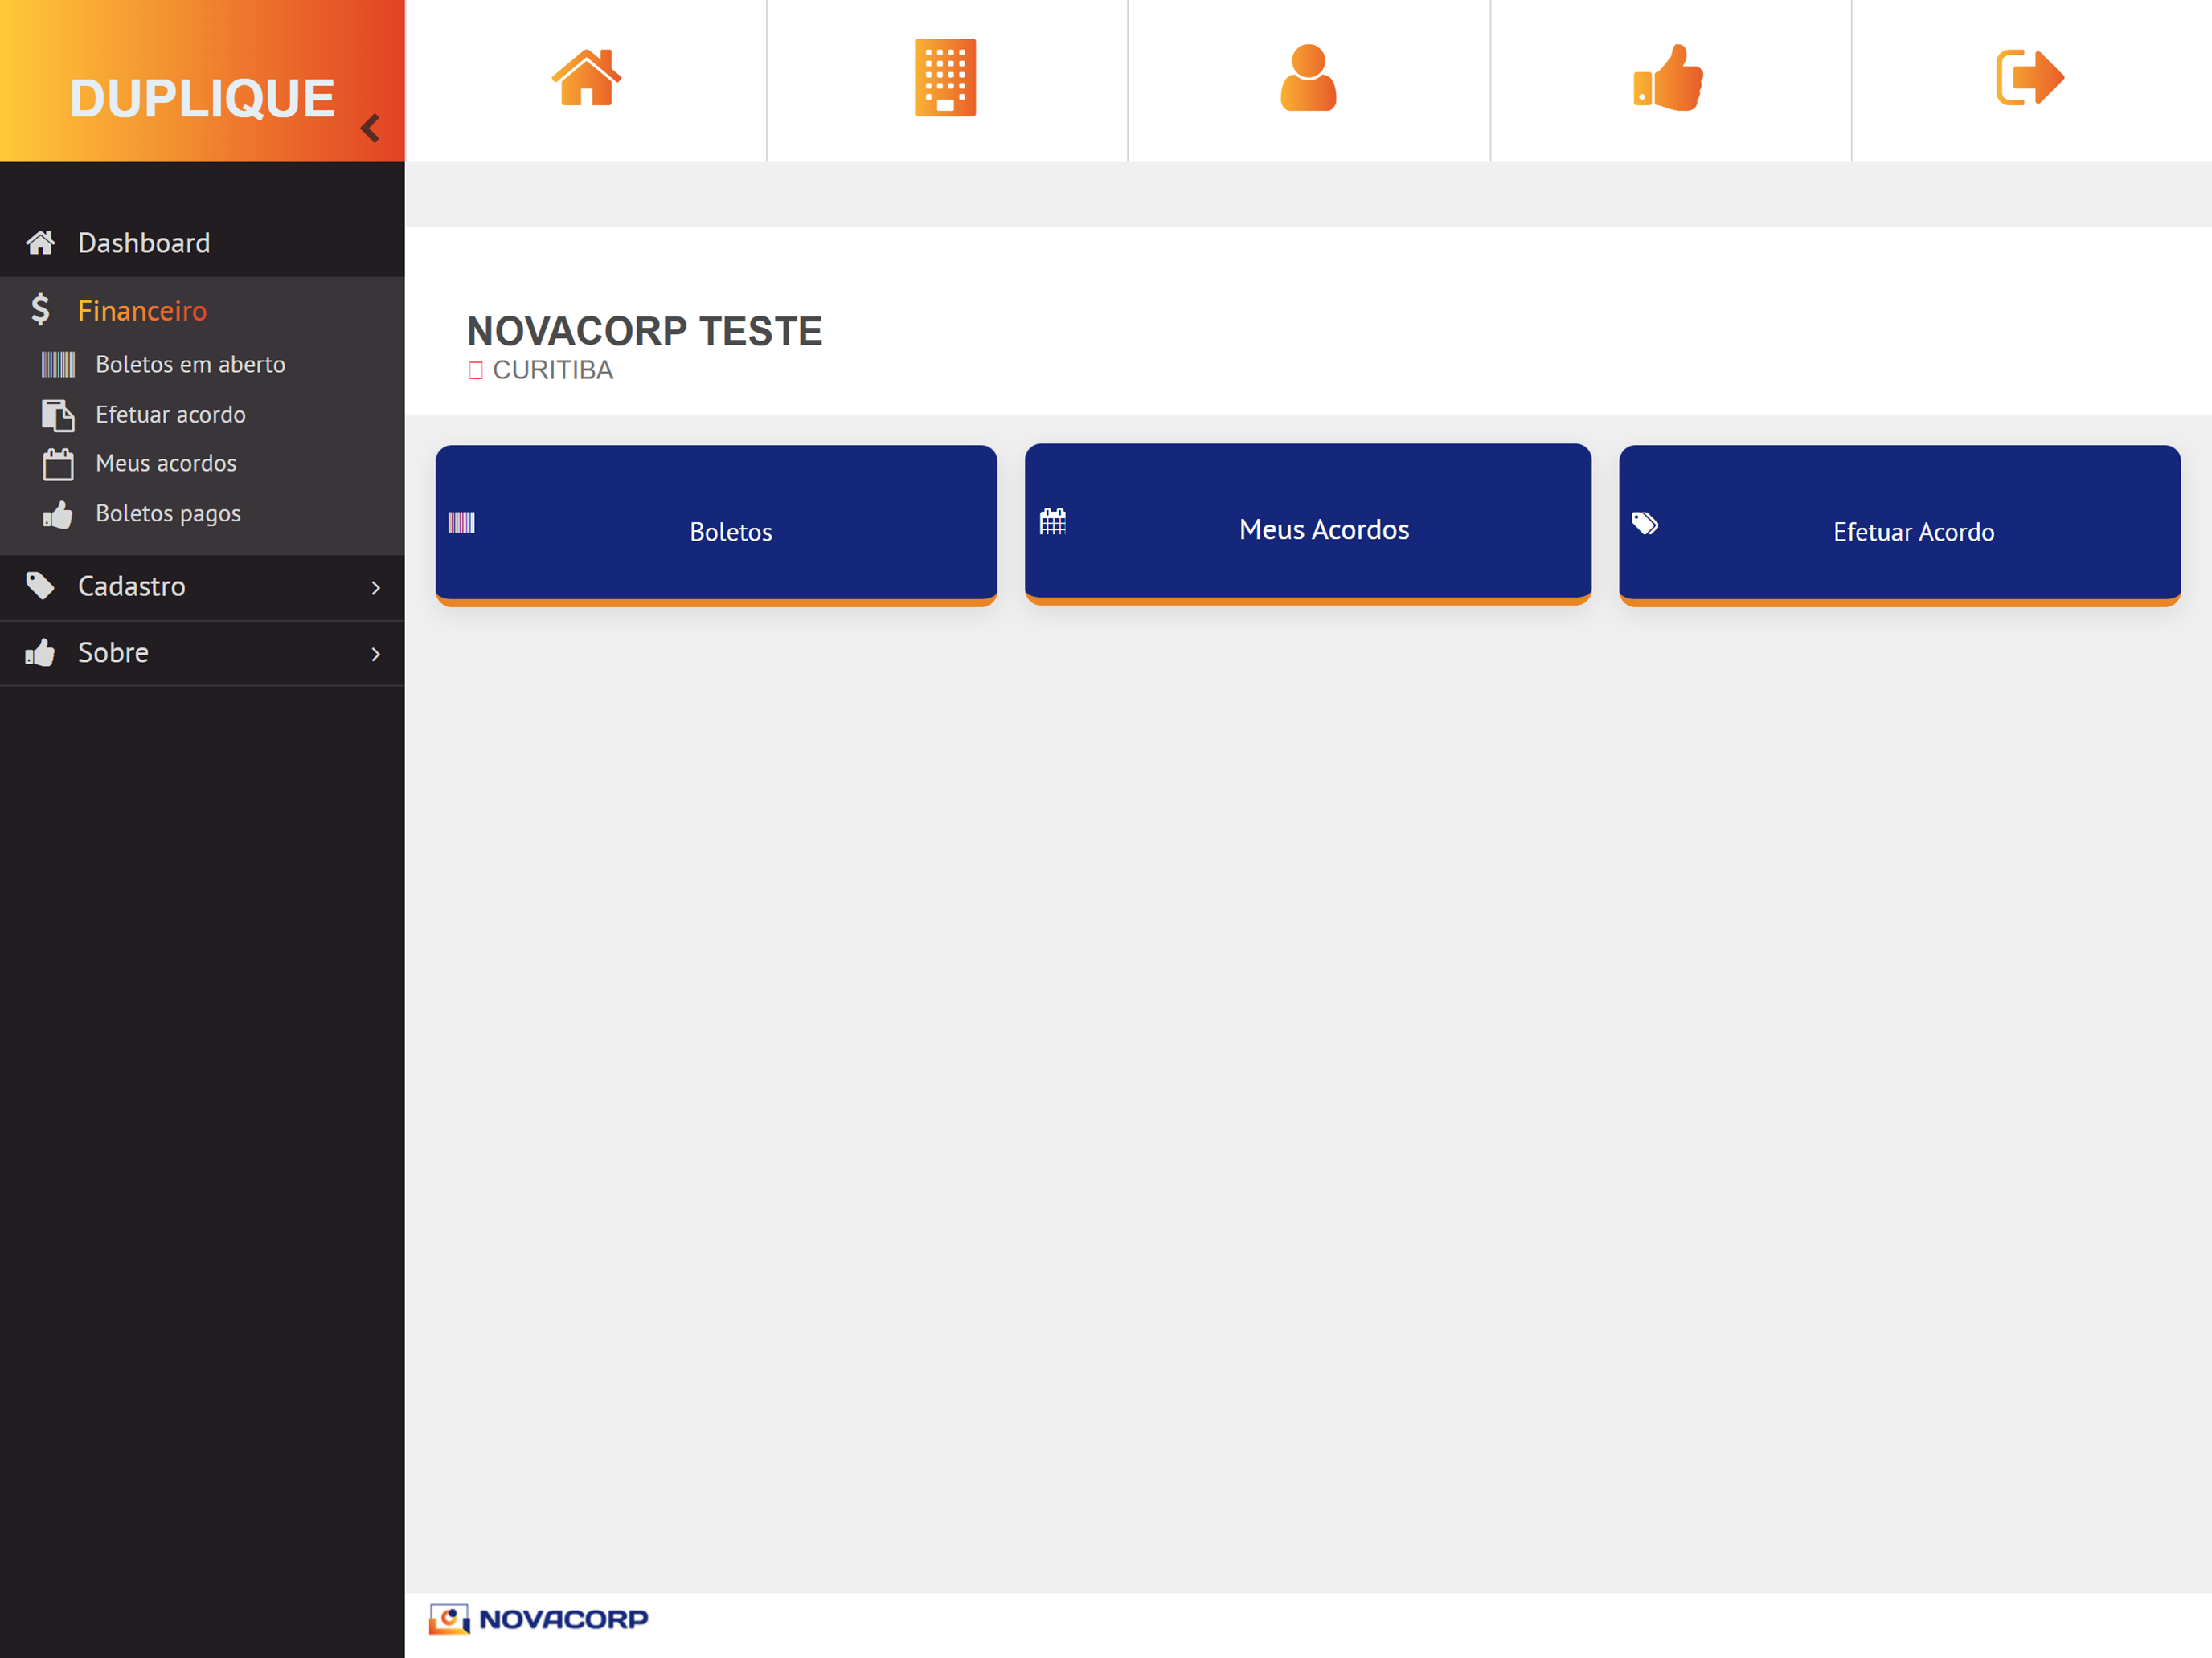Click the home icon in top navigation
This screenshot has height=1658, width=2212.
pyautogui.click(x=586, y=78)
